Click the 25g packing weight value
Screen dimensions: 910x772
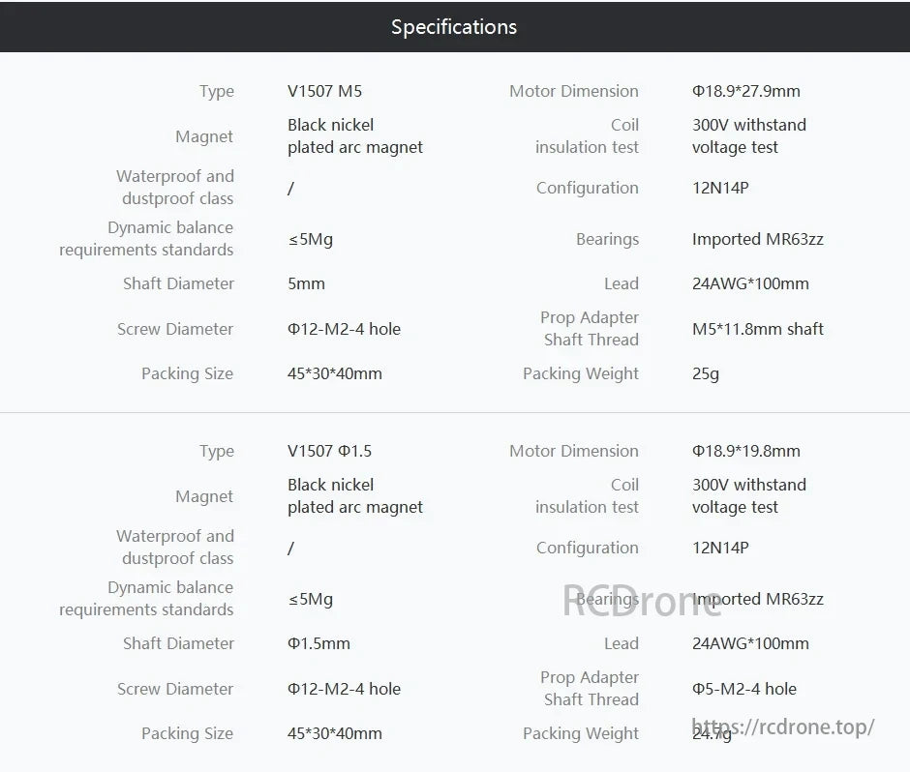[x=705, y=373]
